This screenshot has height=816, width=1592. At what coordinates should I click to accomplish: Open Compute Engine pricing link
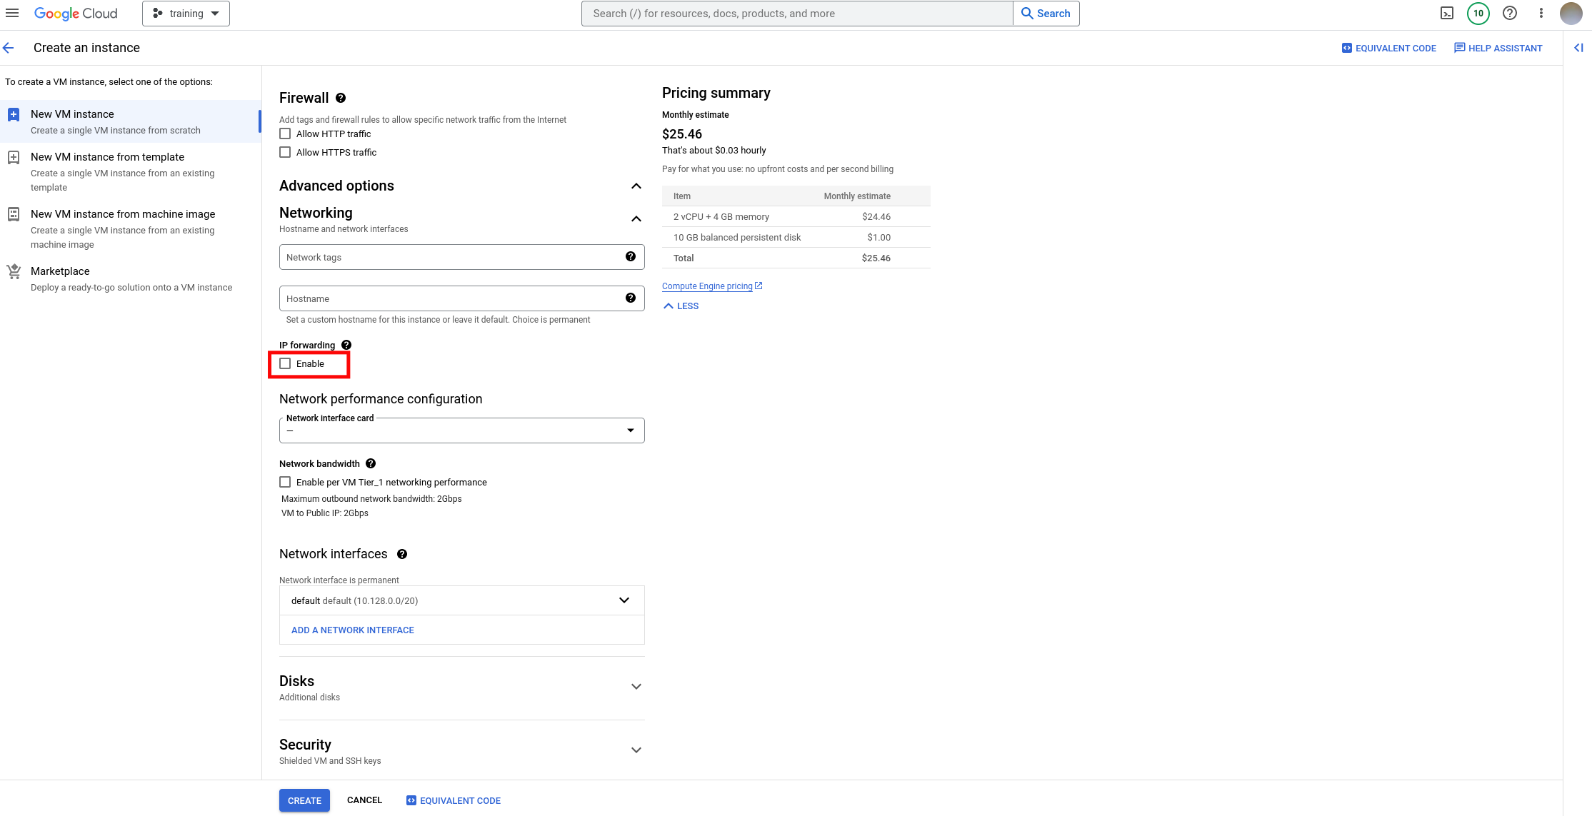(x=707, y=286)
